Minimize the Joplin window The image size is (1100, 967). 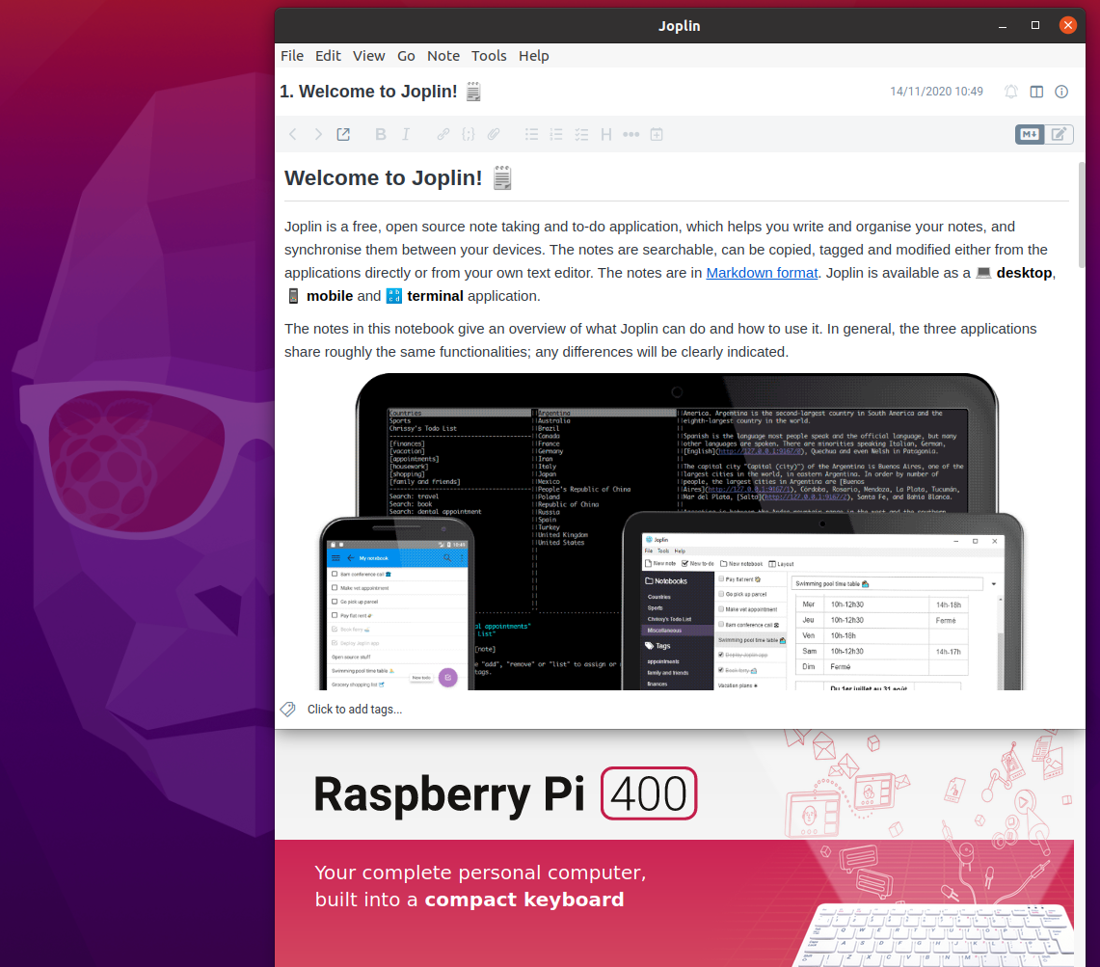click(1003, 26)
